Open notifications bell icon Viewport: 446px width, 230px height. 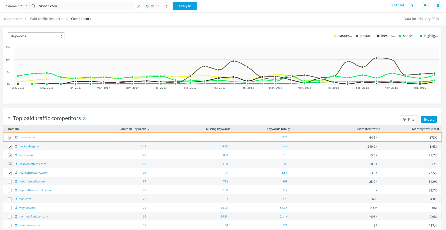point(425,5)
